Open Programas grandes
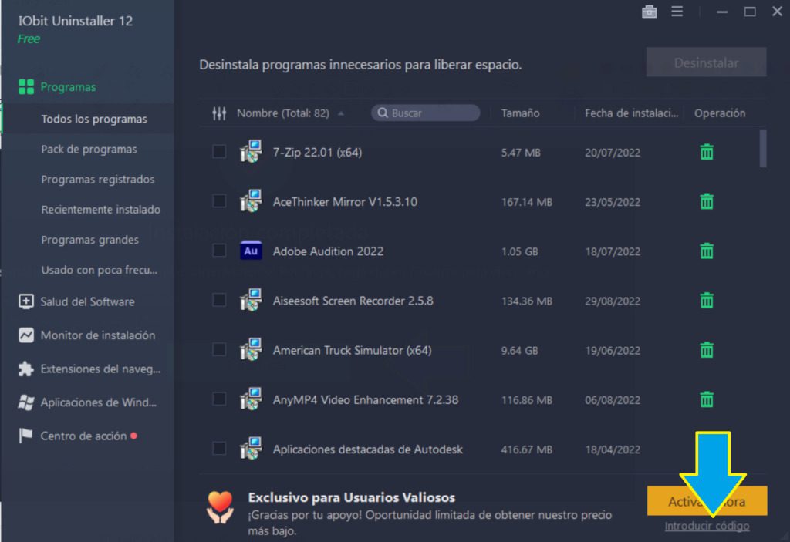Screen dimensions: 790x542 [89, 240]
